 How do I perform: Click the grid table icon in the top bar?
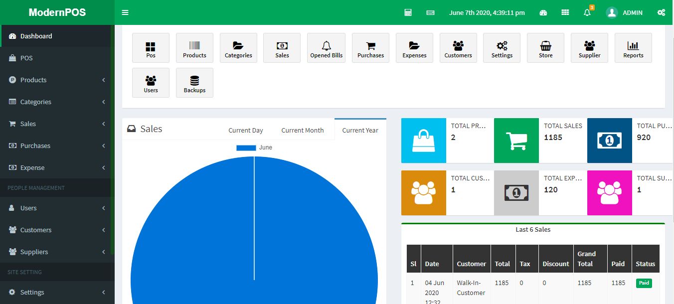point(565,12)
